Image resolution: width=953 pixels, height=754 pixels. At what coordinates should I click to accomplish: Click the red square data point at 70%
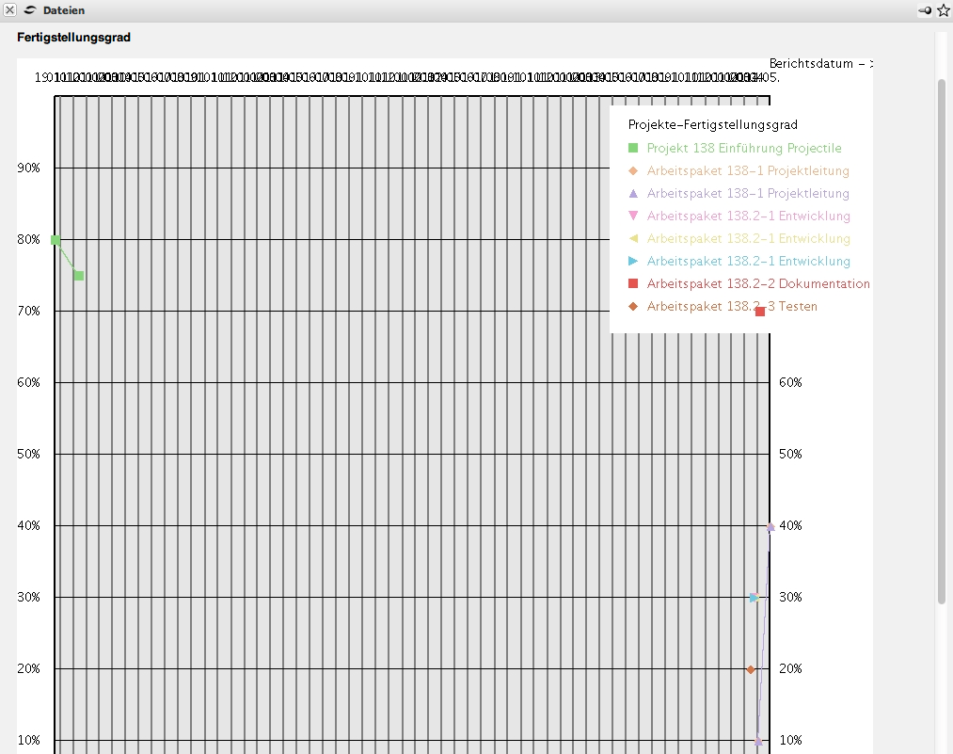click(760, 312)
